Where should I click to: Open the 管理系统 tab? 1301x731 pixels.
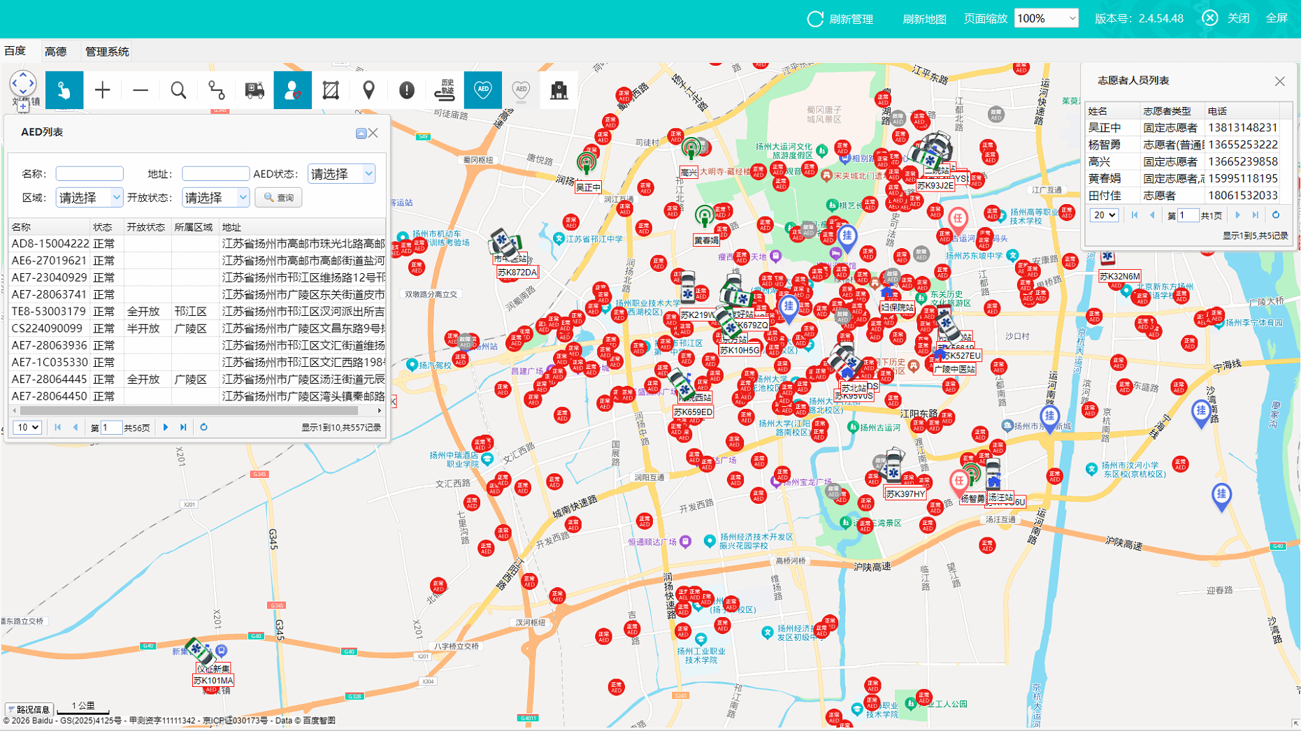(107, 51)
